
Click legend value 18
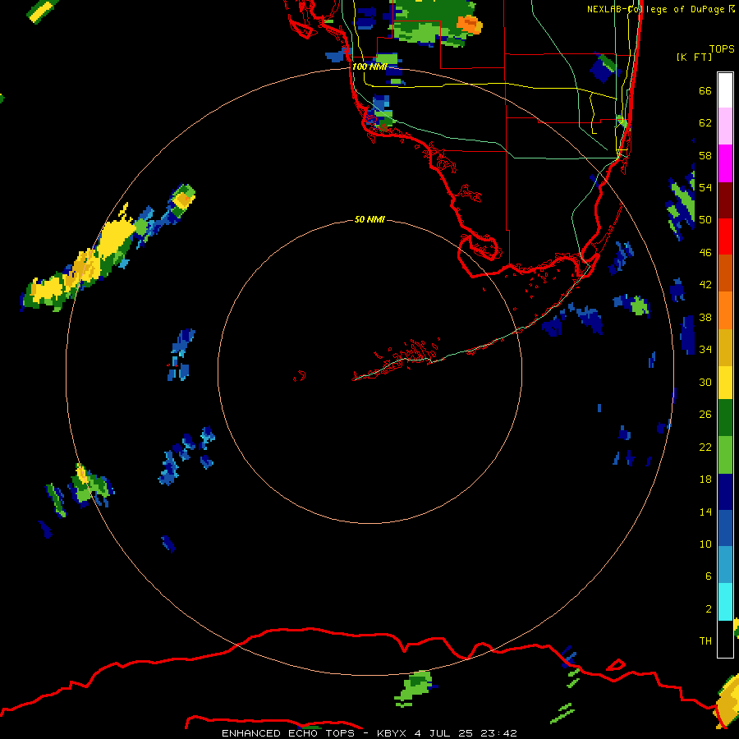pyautogui.click(x=705, y=480)
